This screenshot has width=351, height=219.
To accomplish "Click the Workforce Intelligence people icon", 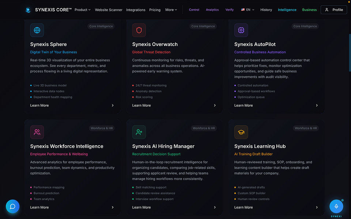I will (37, 132).
